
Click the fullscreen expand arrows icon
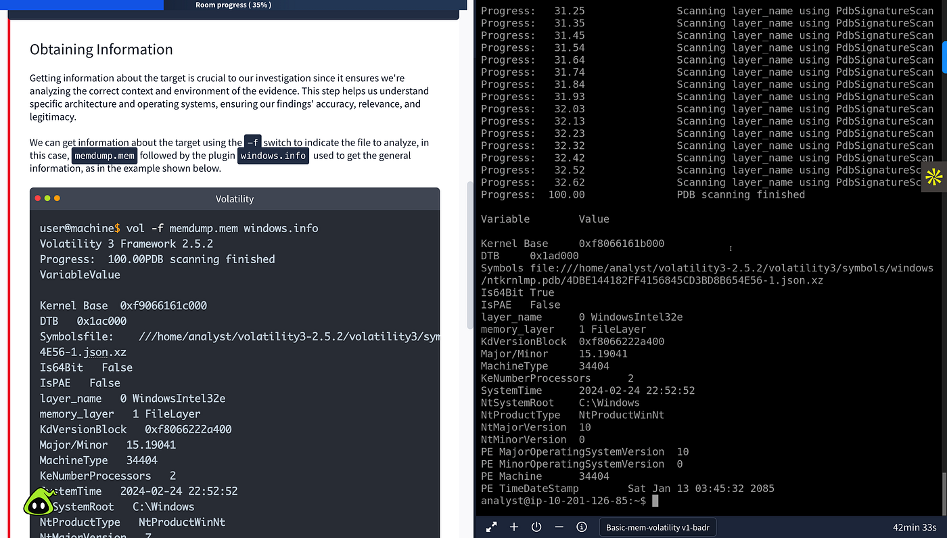tap(492, 527)
